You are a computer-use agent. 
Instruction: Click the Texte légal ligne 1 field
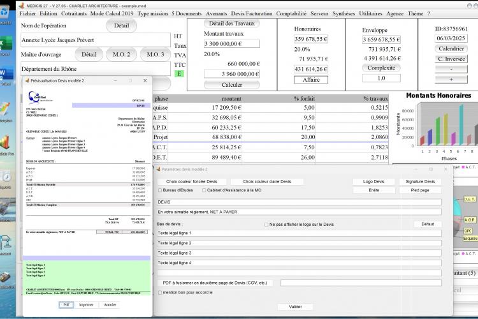click(x=299, y=234)
